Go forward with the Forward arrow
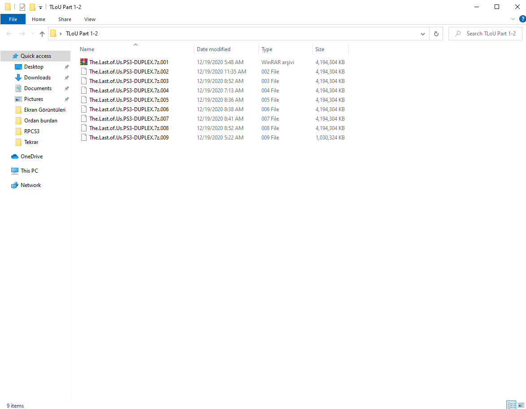 pyautogui.click(x=22, y=34)
